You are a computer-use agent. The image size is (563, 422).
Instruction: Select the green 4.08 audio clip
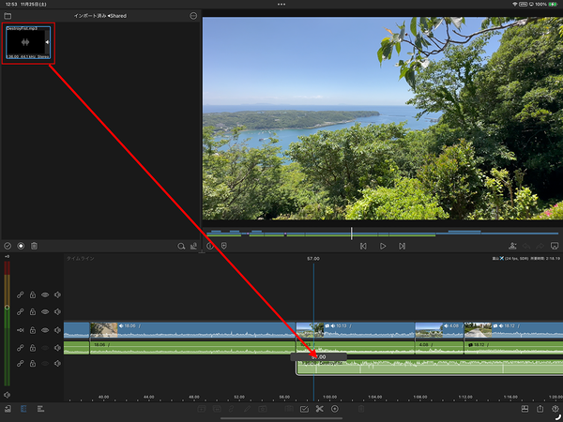439,348
